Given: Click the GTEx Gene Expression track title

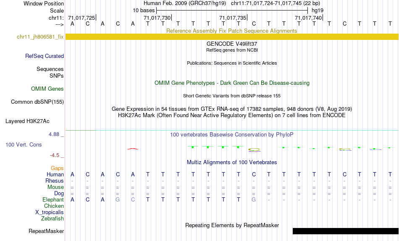Looking at the screenshot, I should [x=232, y=109].
